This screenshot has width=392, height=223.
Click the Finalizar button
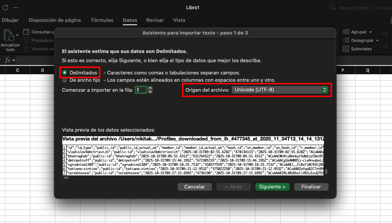tap(311, 187)
